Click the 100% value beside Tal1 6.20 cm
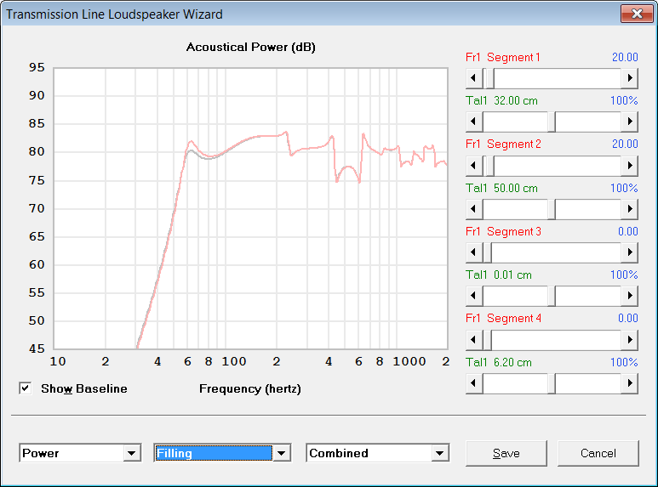The width and height of the screenshot is (658, 487). pyautogui.click(x=624, y=363)
